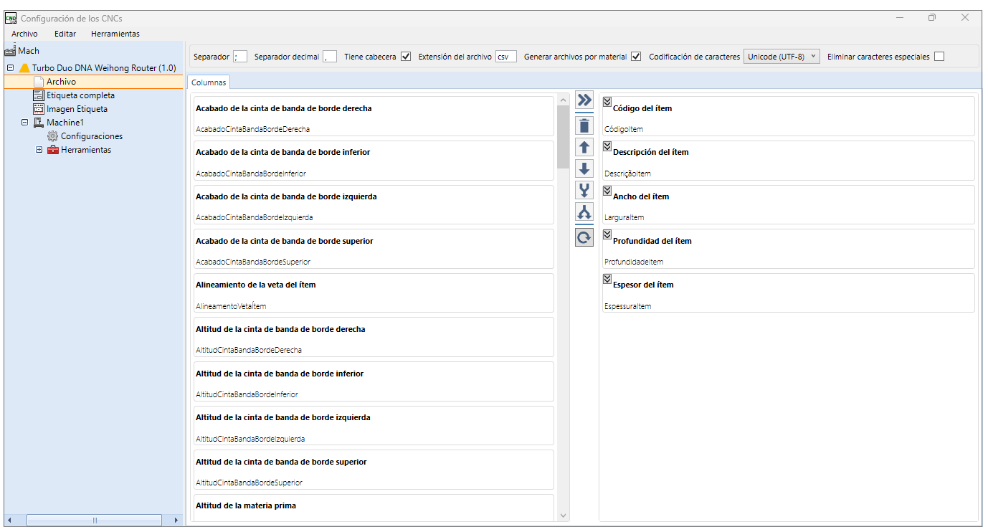988x532 pixels.
Task: Expand the Código del ítem chevron
Action: pos(607,102)
